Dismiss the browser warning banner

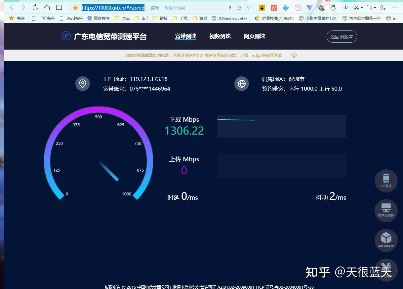click(294, 55)
